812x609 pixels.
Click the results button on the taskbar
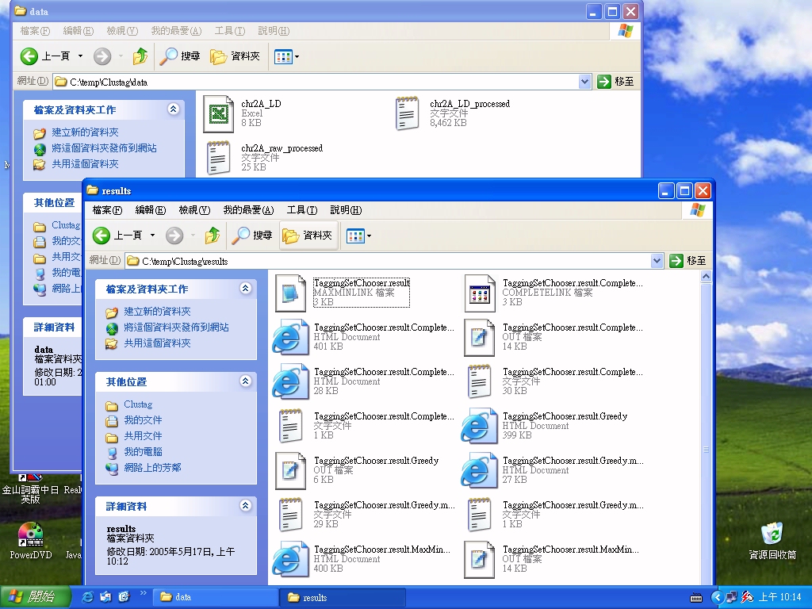[x=343, y=597]
